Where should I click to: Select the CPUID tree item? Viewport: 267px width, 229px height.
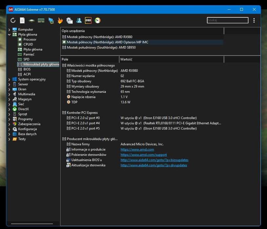point(28,44)
